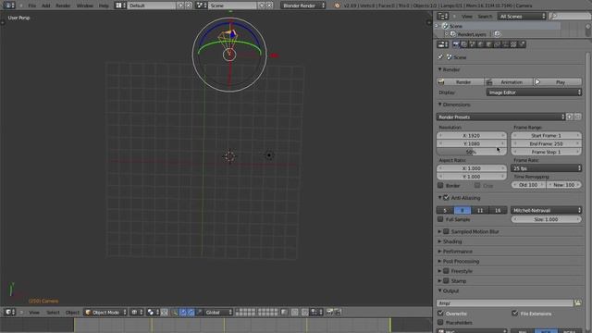Viewport: 592px width, 333px height.
Task: Expand the RenderLayers tree item
Action: tap(447, 34)
